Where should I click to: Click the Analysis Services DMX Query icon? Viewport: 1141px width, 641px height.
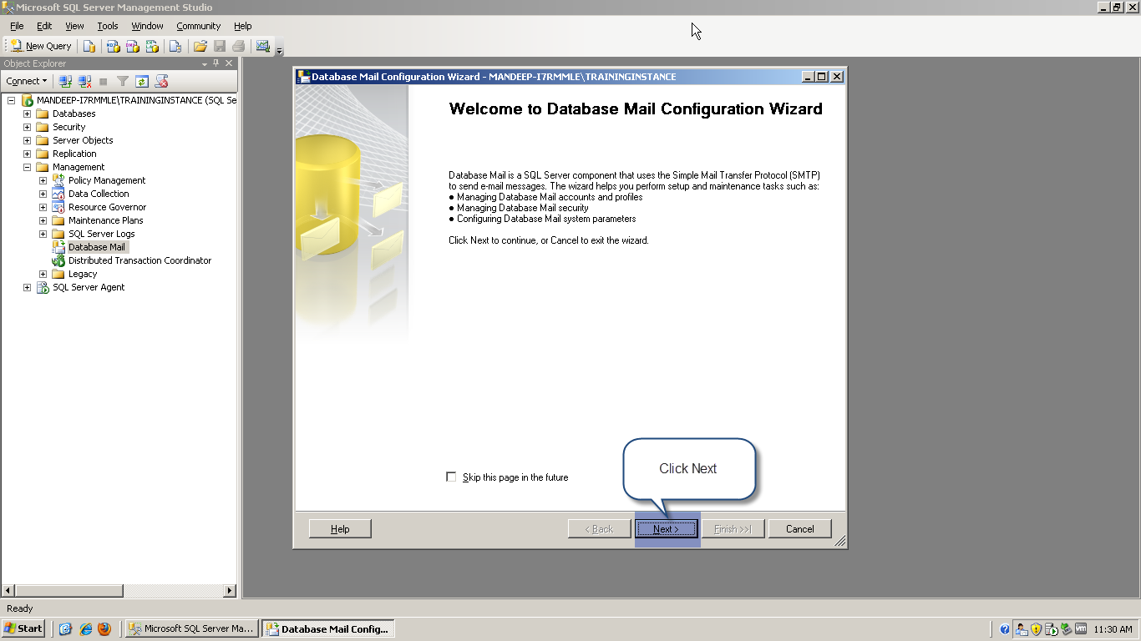coord(132,46)
